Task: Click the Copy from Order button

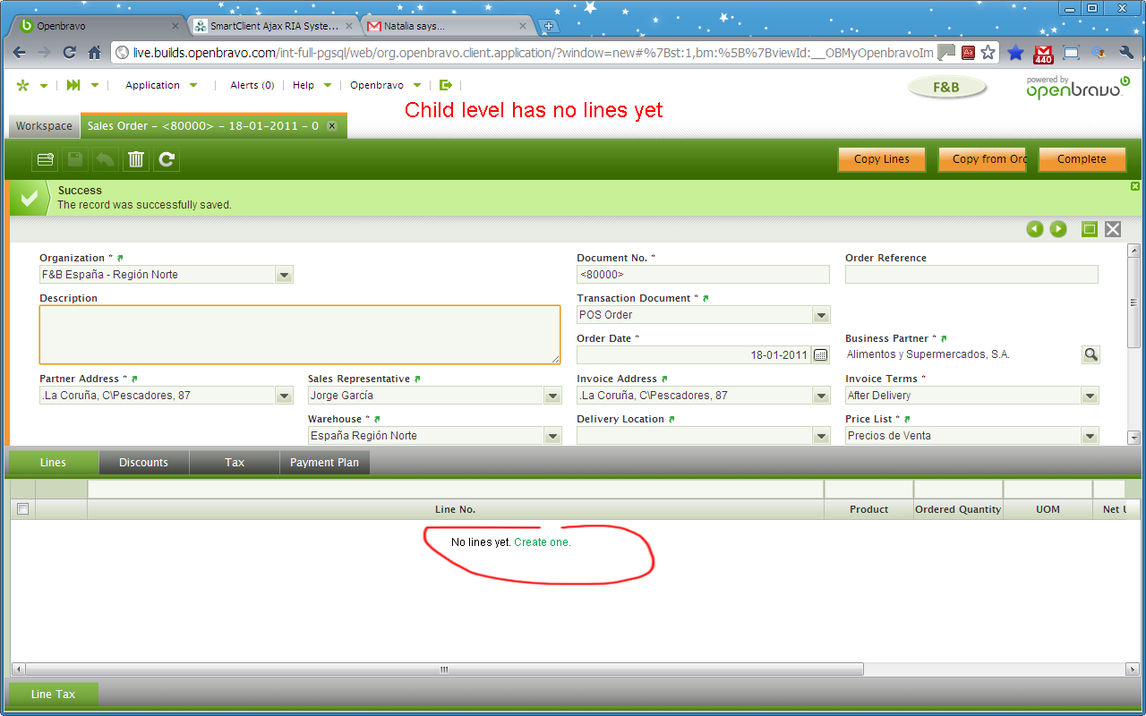Action: [x=982, y=159]
